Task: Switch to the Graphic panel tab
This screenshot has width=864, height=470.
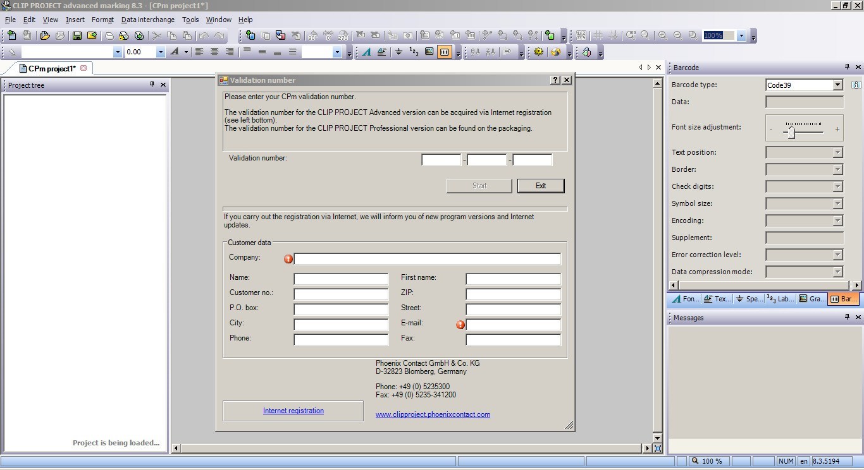Action: point(812,299)
